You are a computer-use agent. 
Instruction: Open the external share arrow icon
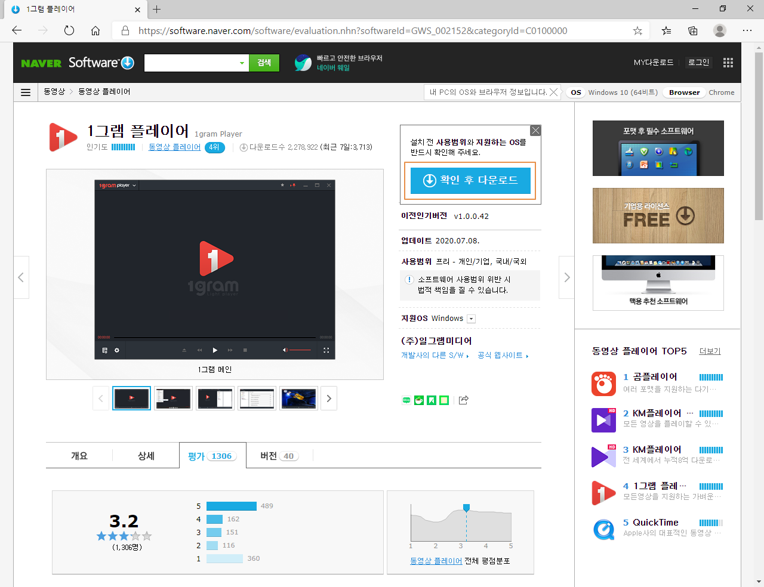(464, 400)
